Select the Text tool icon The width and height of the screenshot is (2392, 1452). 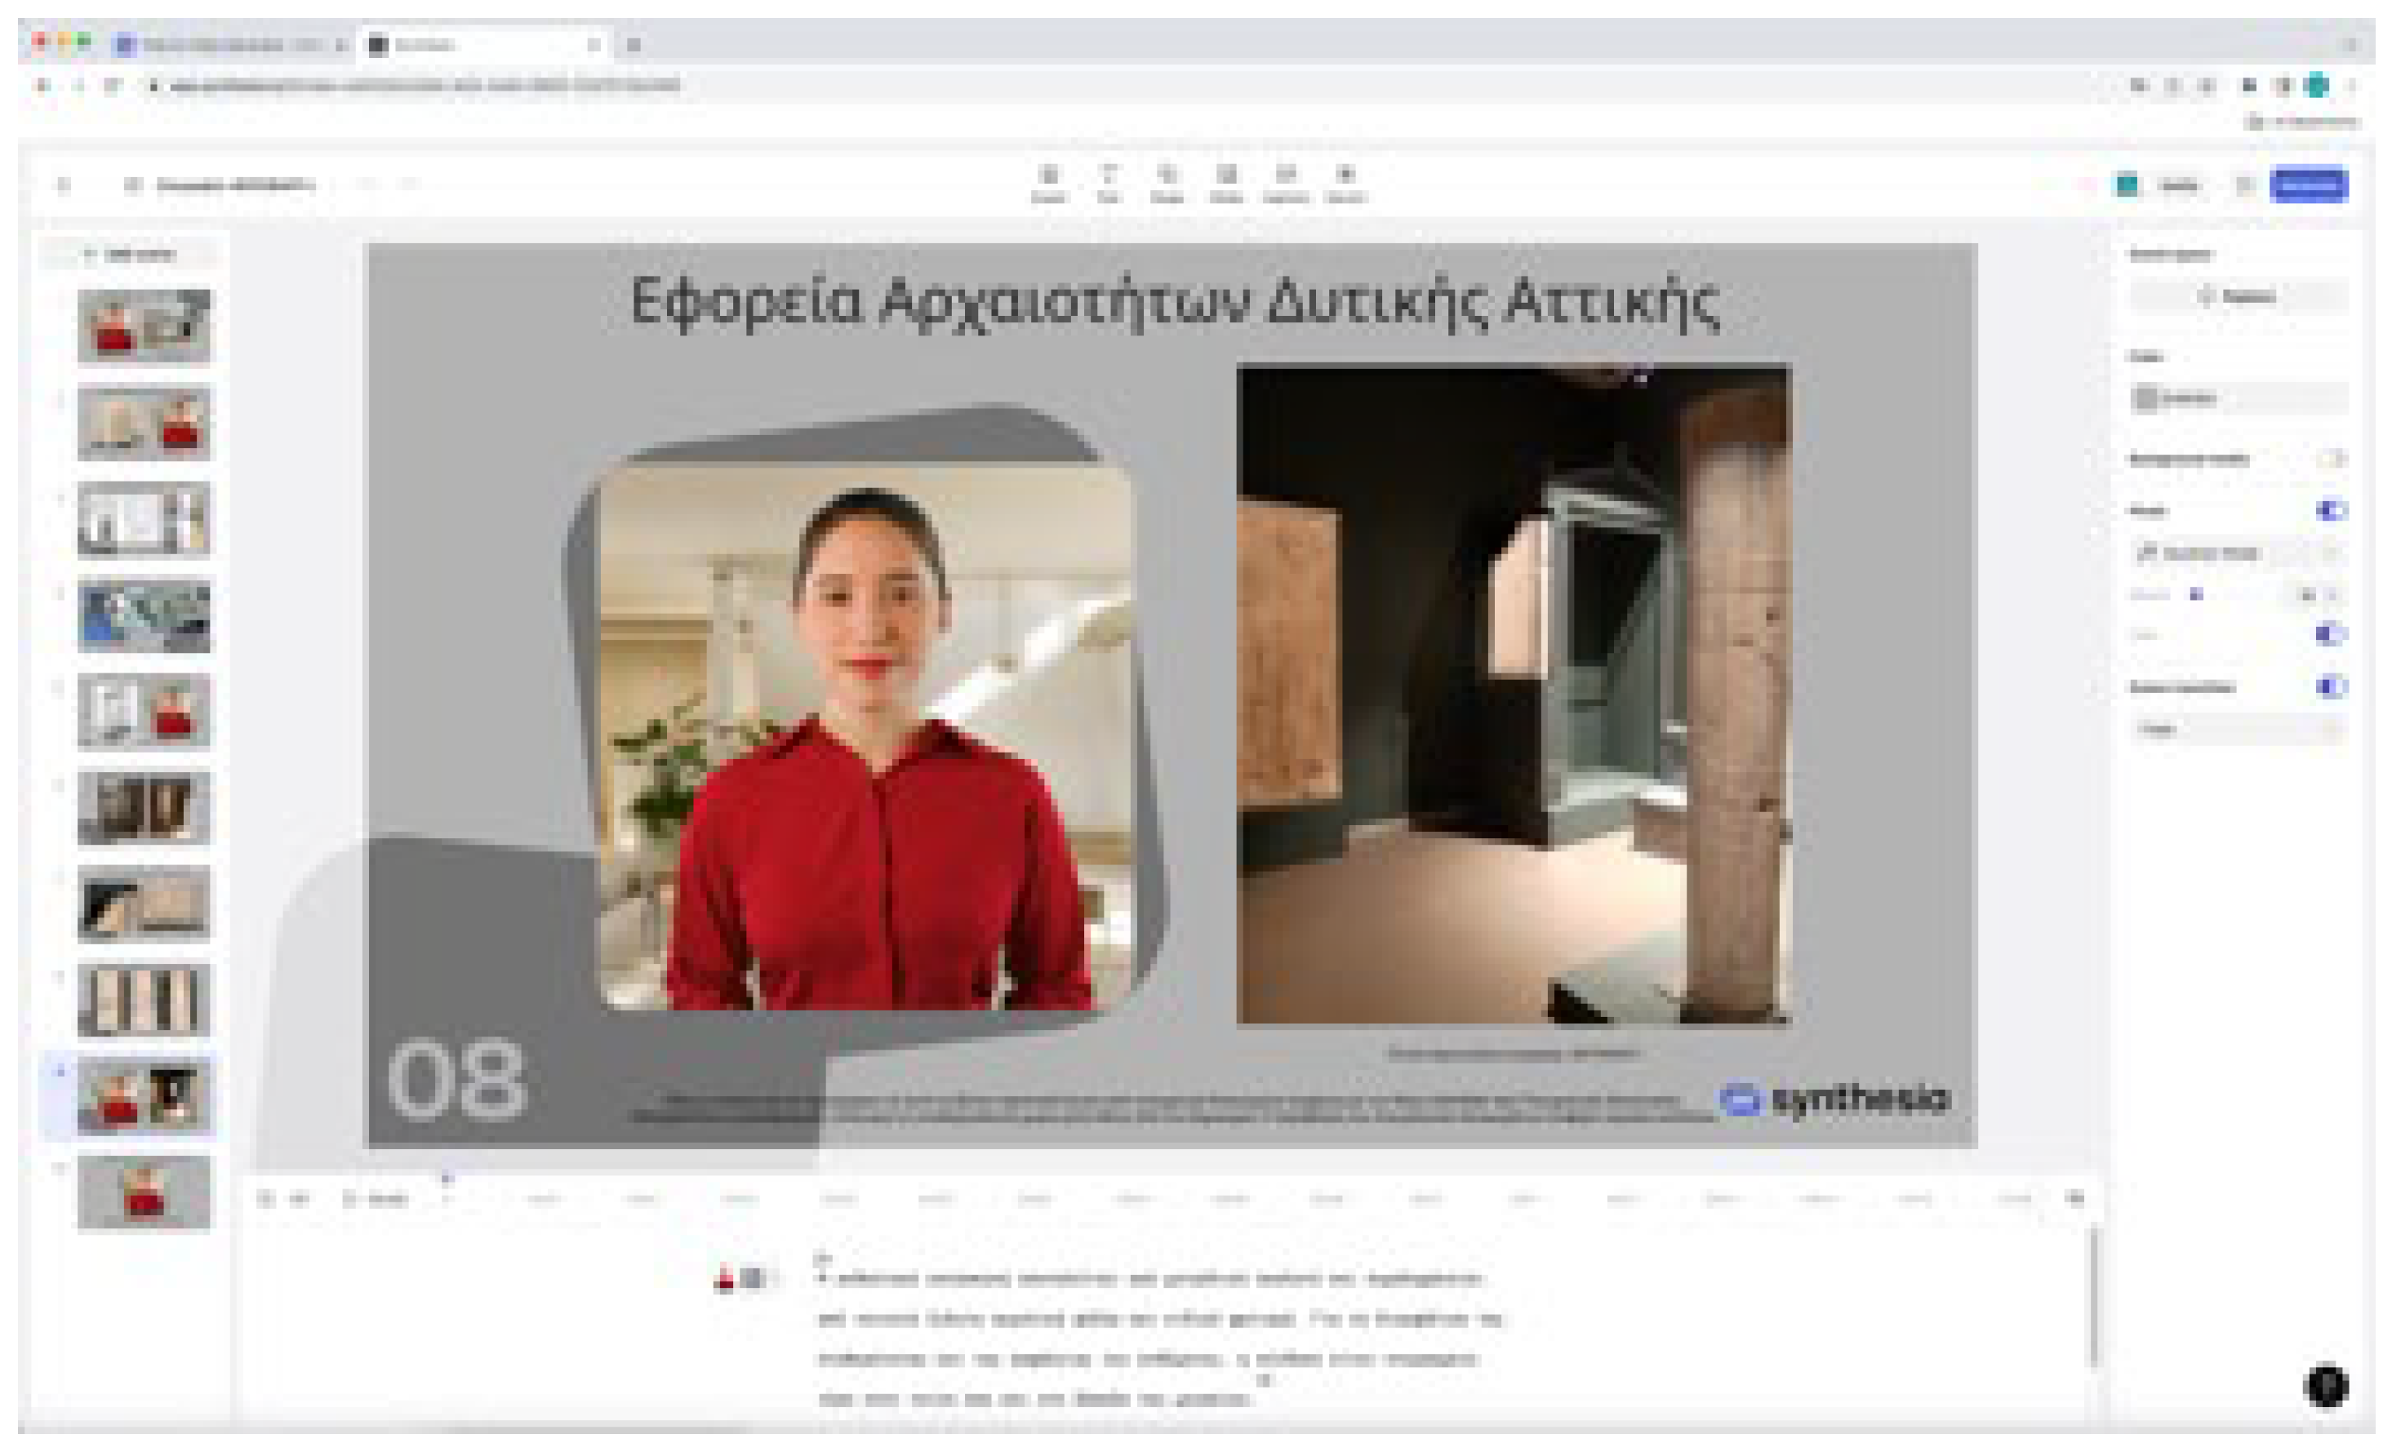tap(1108, 181)
